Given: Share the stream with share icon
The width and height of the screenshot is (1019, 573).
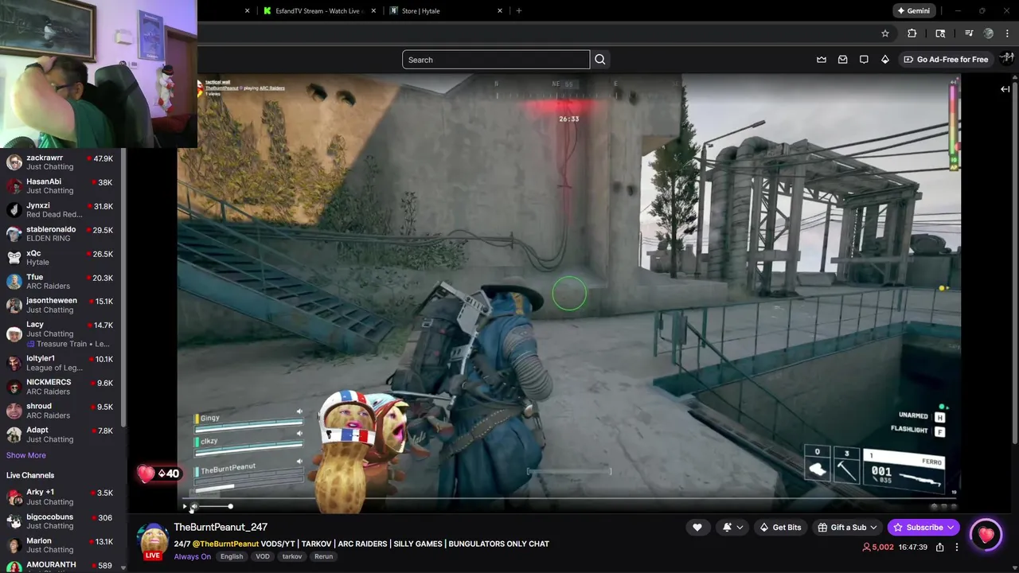Looking at the screenshot, I should click(940, 548).
